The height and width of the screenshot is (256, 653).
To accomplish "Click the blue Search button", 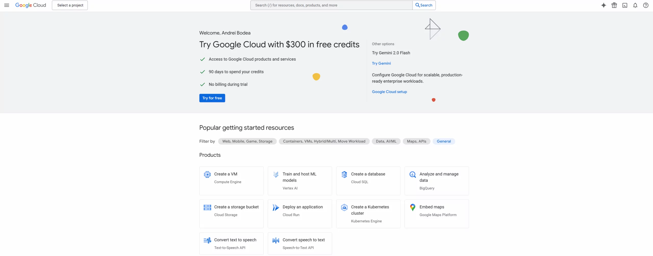I will pyautogui.click(x=424, y=5).
